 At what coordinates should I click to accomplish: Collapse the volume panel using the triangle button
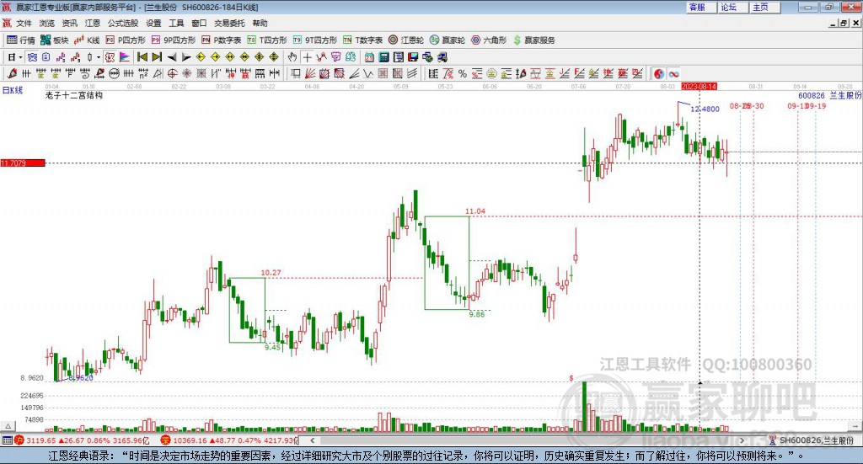click(8, 426)
